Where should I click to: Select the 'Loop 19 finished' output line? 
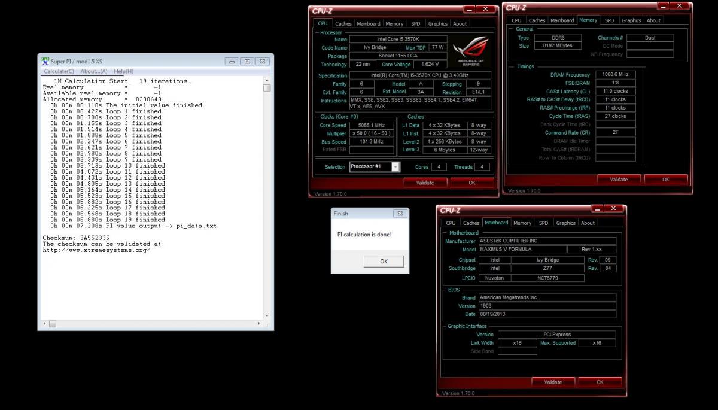[x=108, y=220]
